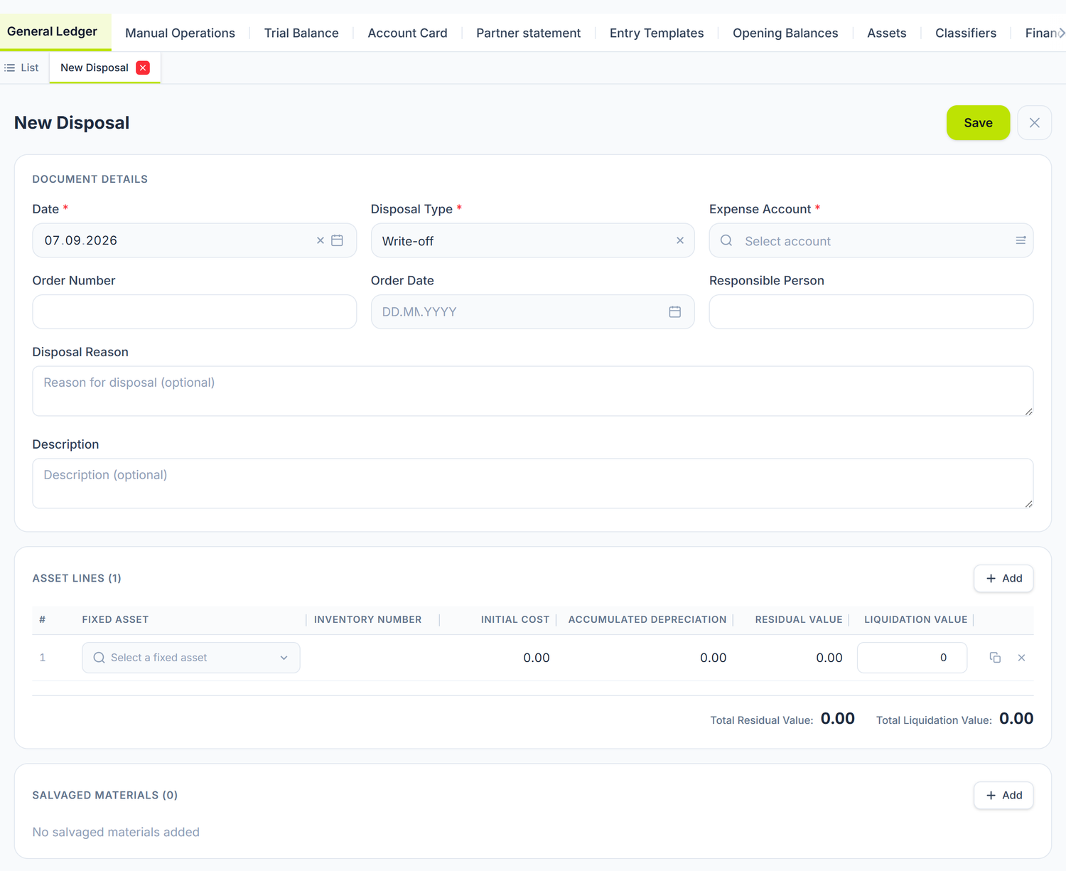
Task: Open the Expense Account selector
Action: (x=871, y=240)
